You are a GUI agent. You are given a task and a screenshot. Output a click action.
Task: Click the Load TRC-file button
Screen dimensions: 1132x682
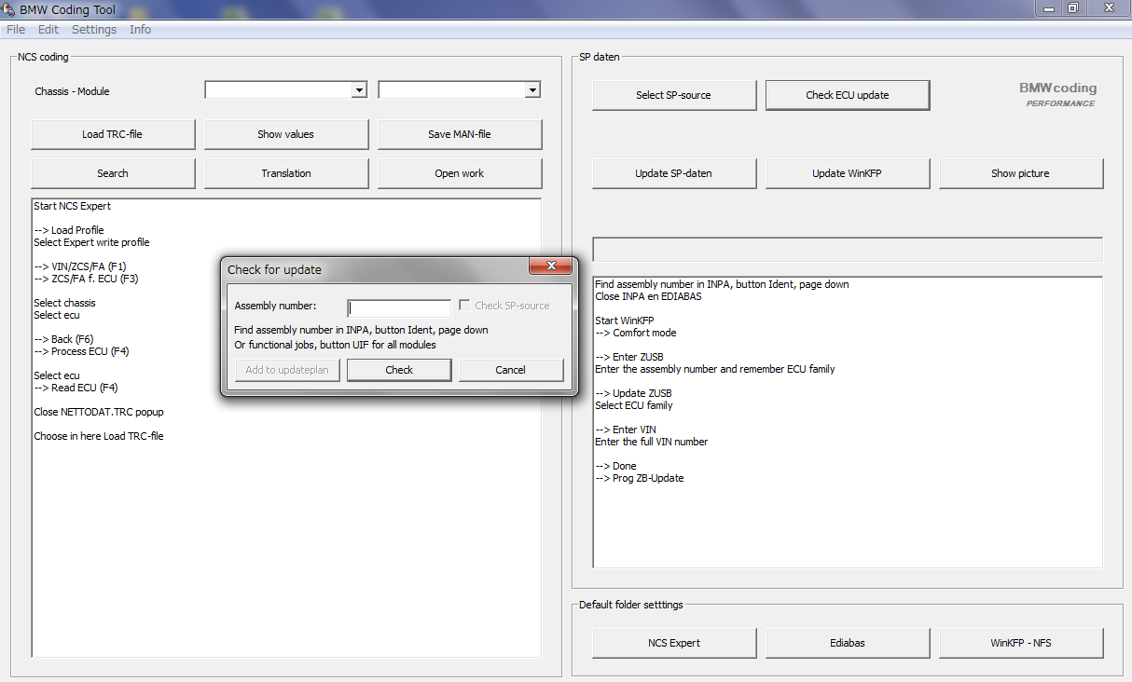coord(113,134)
